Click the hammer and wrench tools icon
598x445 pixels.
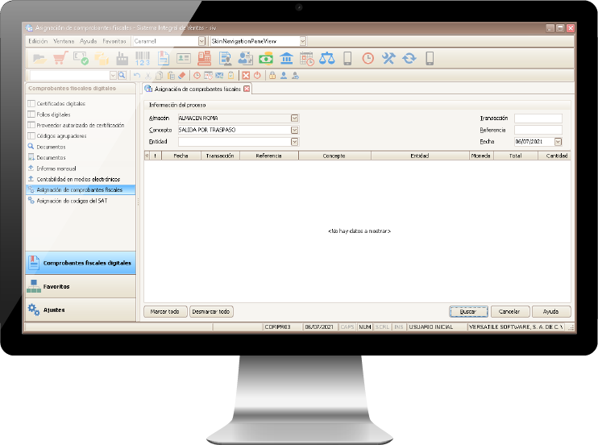388,58
